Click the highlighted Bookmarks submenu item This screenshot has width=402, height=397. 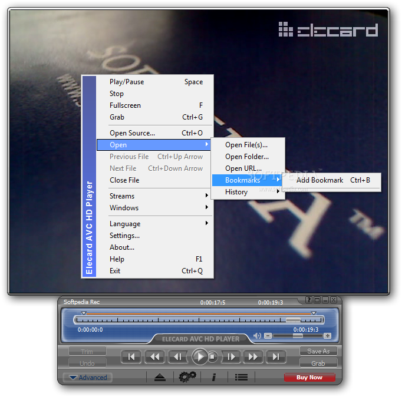click(x=247, y=180)
